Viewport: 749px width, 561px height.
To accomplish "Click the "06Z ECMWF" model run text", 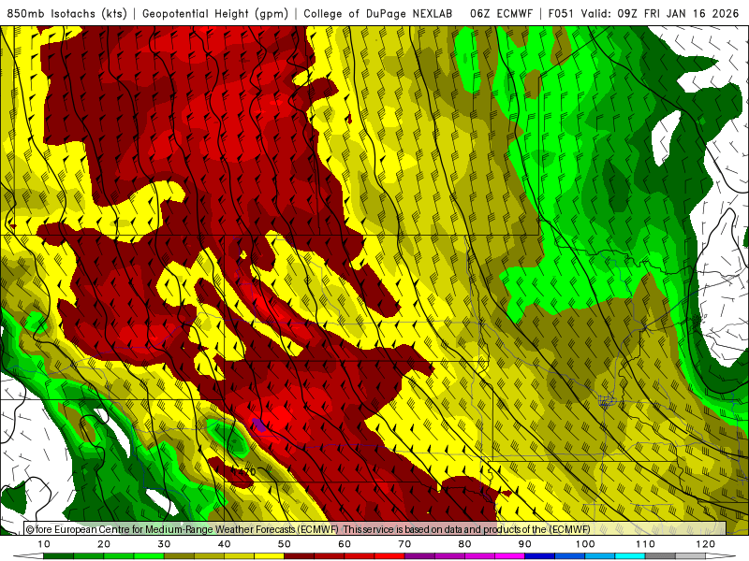I will [501, 14].
